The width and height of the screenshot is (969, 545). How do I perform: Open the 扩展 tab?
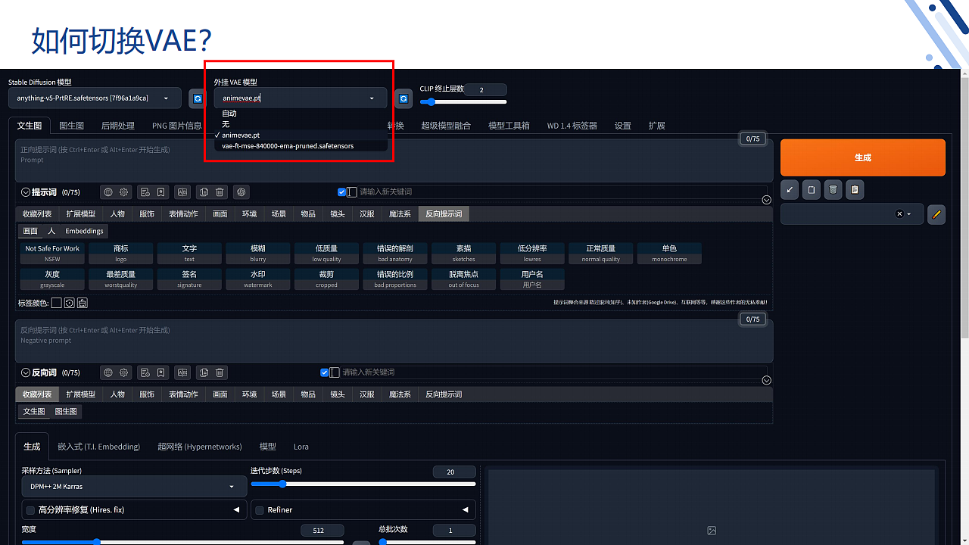pos(656,126)
